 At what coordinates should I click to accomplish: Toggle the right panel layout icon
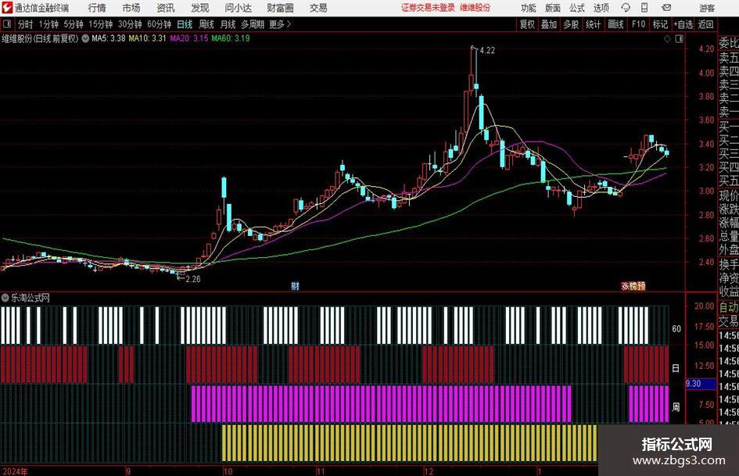pyautogui.click(x=679, y=39)
